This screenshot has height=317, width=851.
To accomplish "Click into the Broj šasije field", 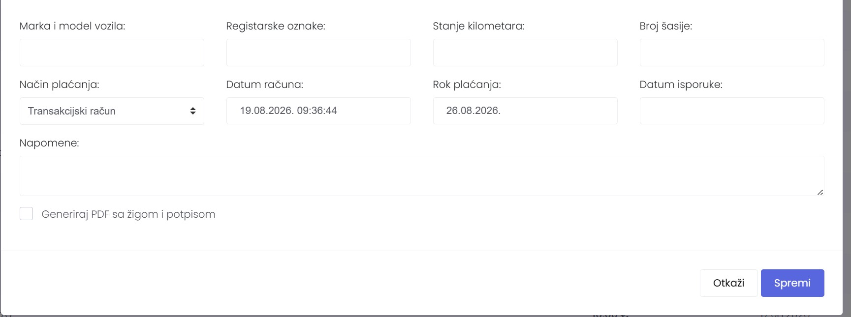I will (x=732, y=53).
